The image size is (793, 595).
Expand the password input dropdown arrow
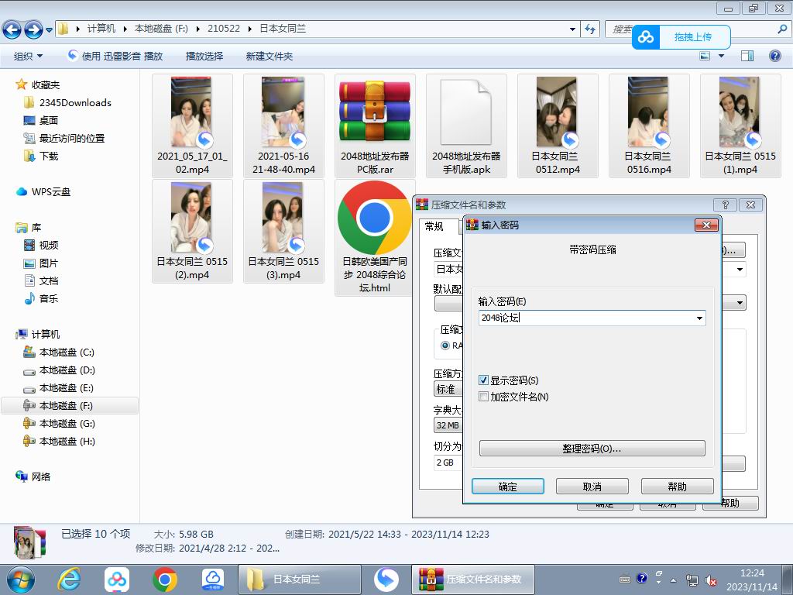tap(699, 318)
